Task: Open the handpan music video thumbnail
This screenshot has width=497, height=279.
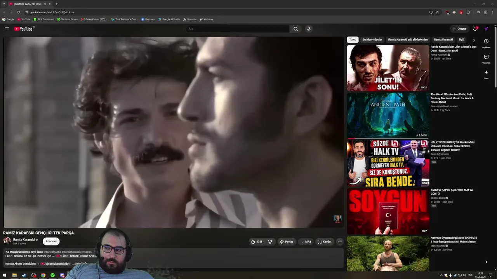Action: click(x=388, y=254)
